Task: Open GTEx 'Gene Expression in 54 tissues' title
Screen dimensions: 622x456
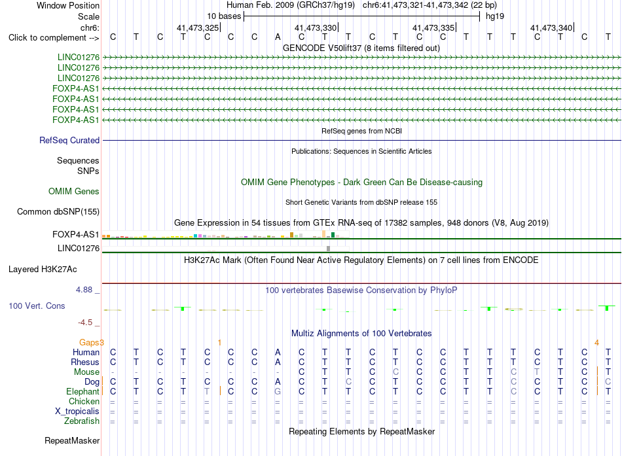Action: tap(361, 223)
